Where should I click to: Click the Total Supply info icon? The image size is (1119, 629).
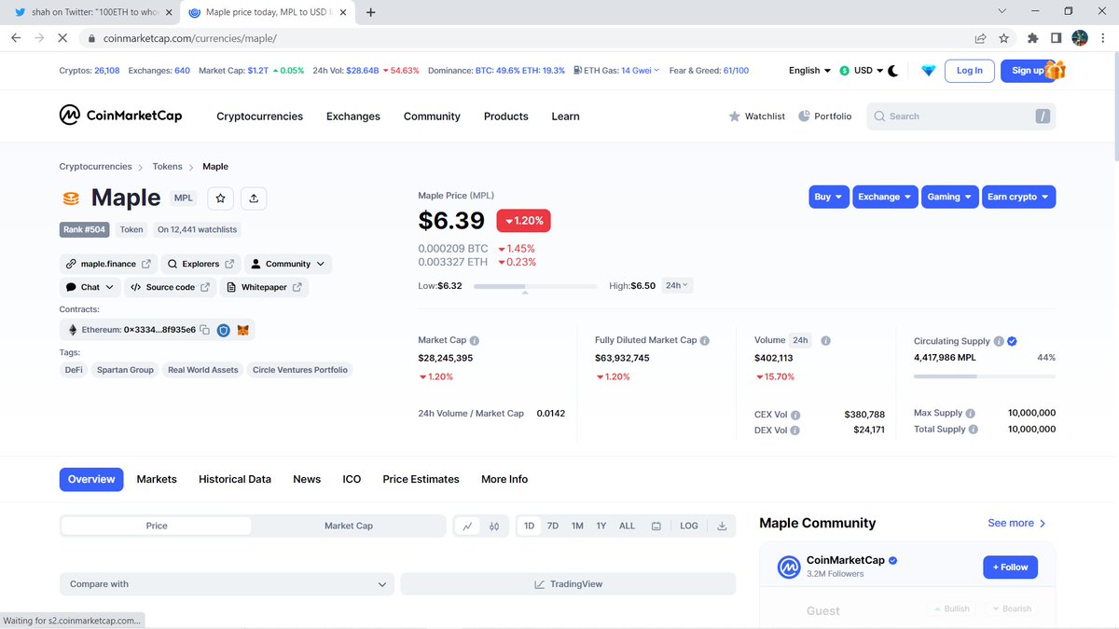974,430
